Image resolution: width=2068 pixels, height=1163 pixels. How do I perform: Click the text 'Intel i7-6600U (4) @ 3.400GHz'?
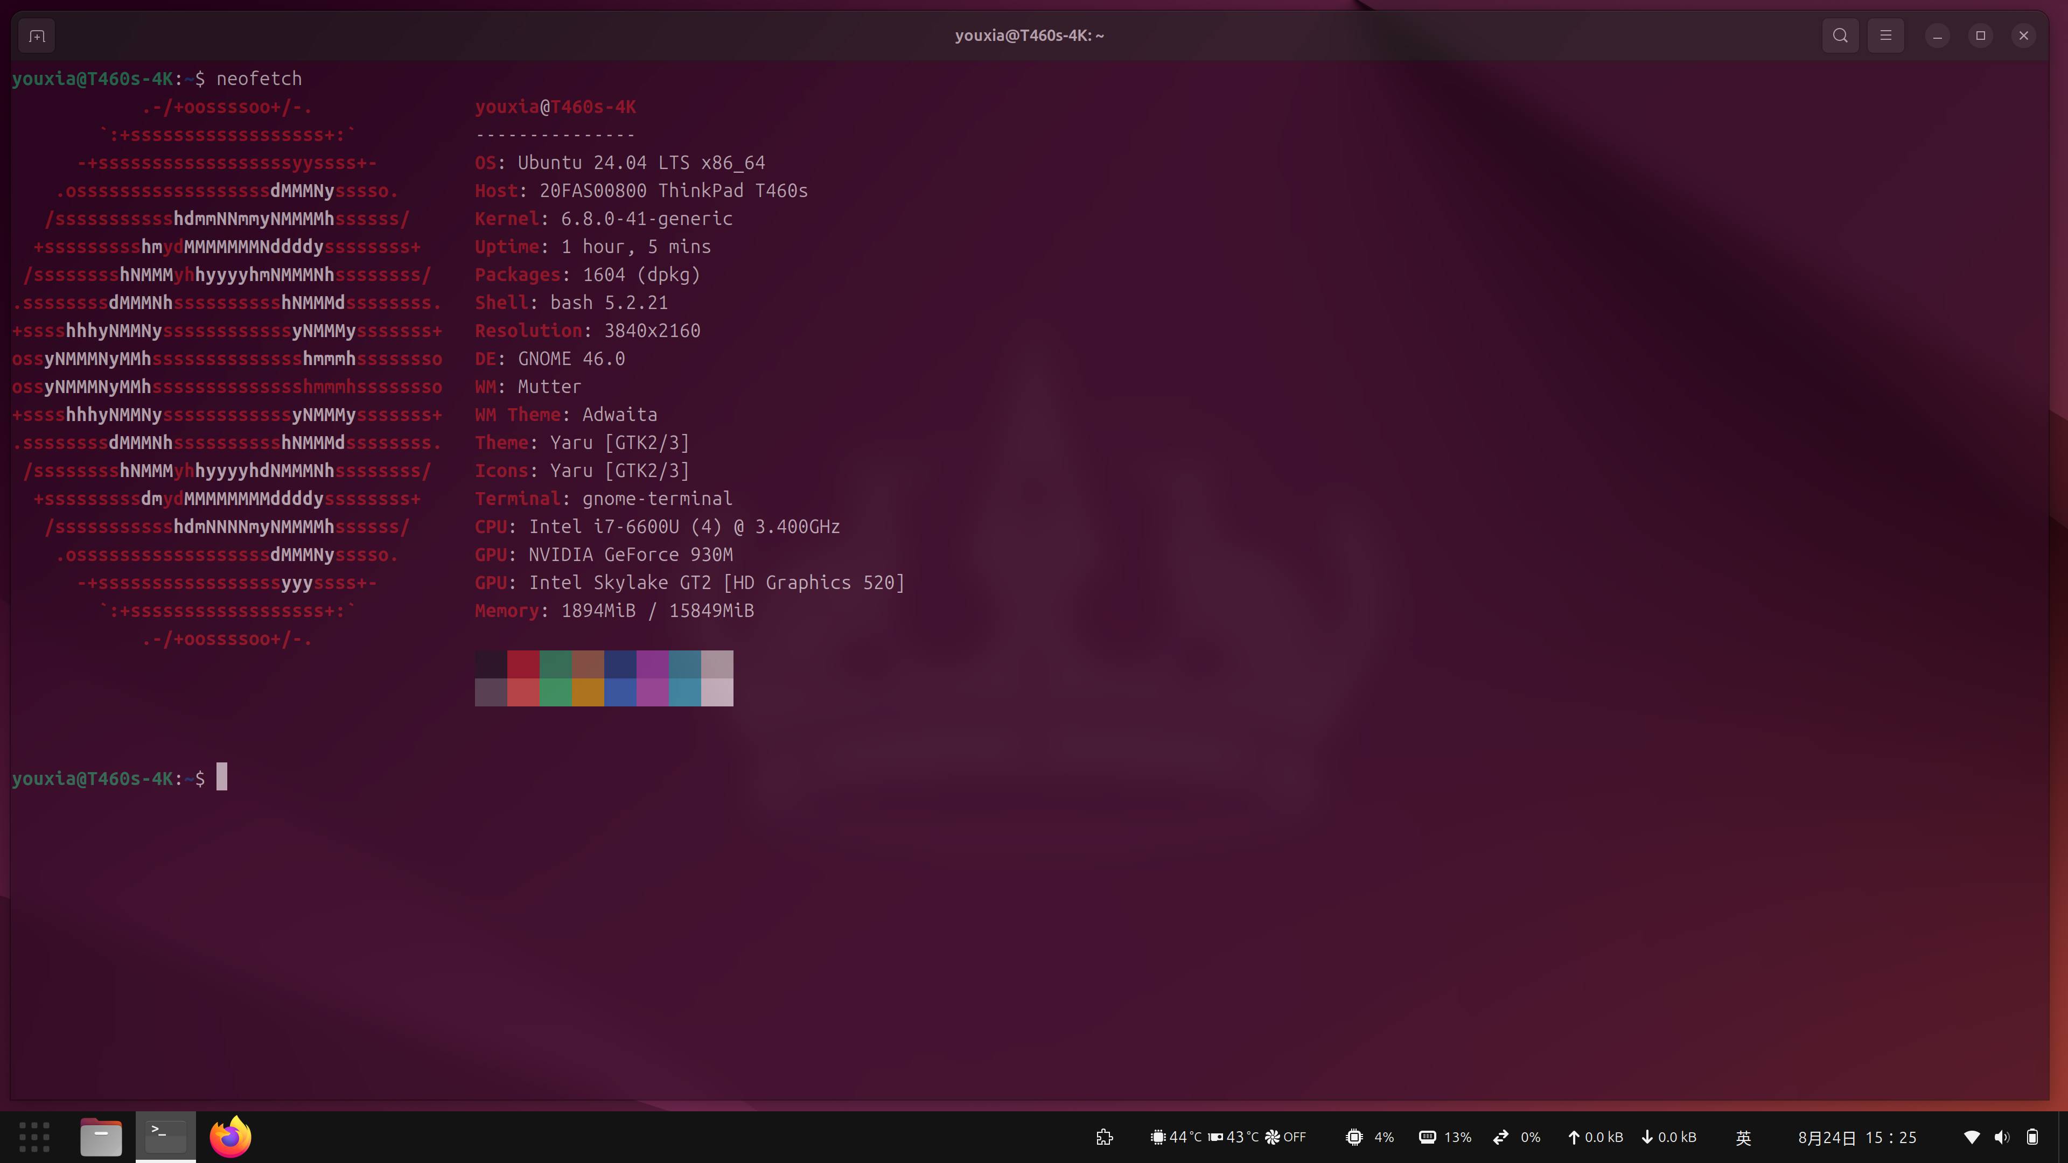(684, 527)
